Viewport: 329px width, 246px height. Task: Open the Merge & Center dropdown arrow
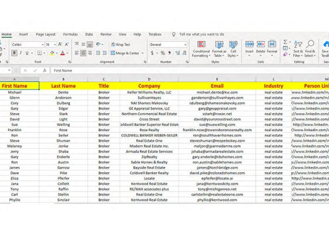tap(143, 53)
